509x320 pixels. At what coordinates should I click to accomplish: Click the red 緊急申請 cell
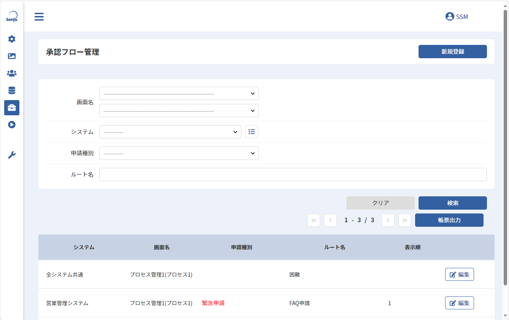coord(213,303)
